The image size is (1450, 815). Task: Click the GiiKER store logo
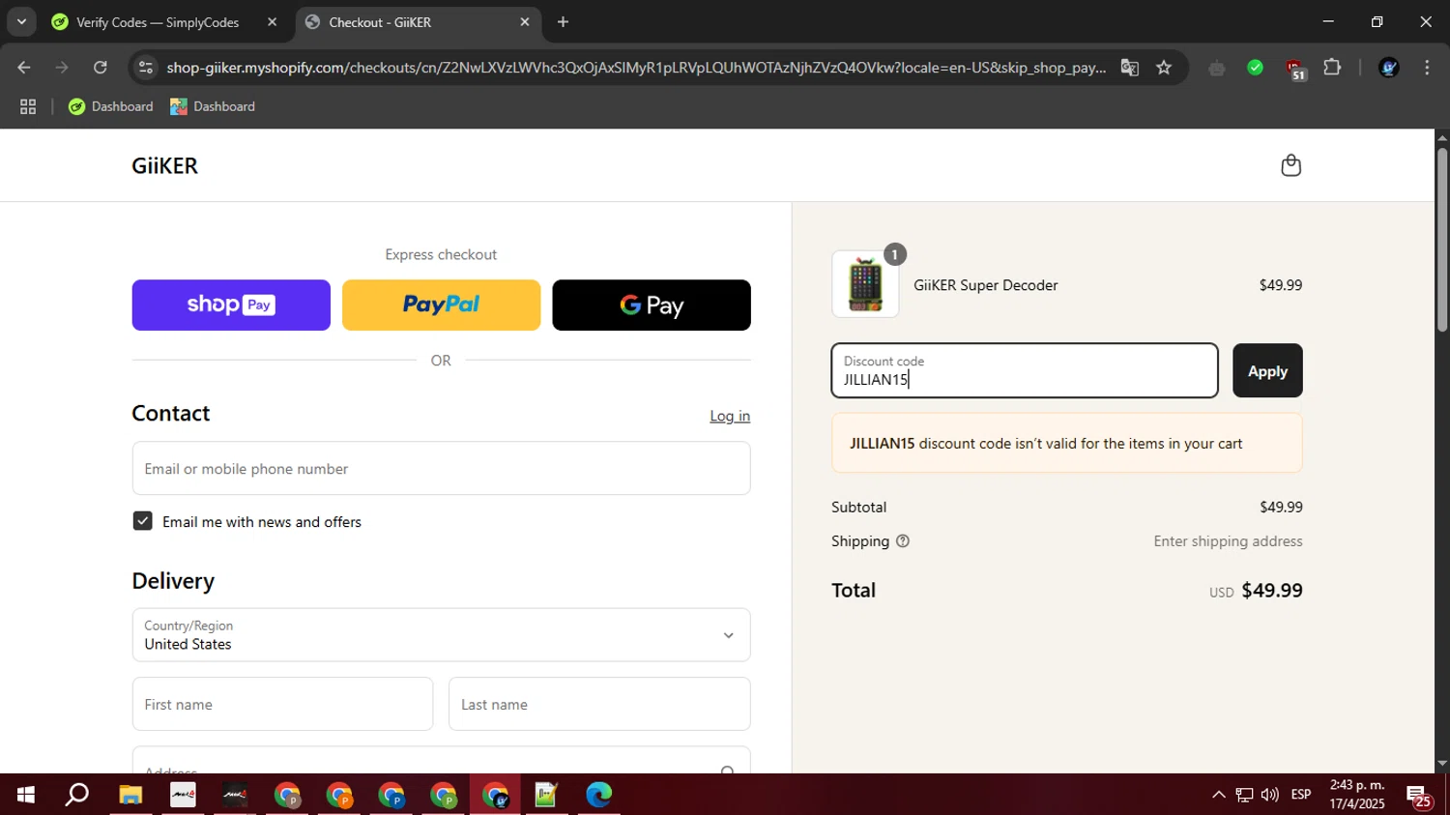coord(165,165)
